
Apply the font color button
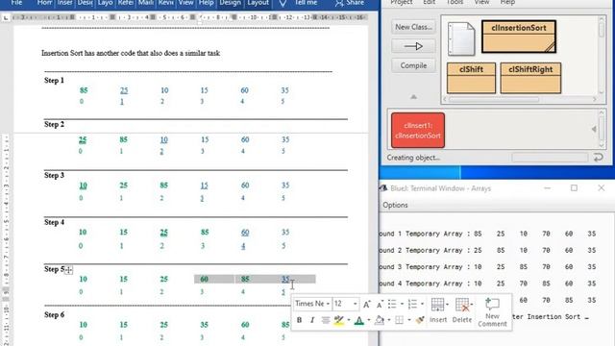click(358, 320)
